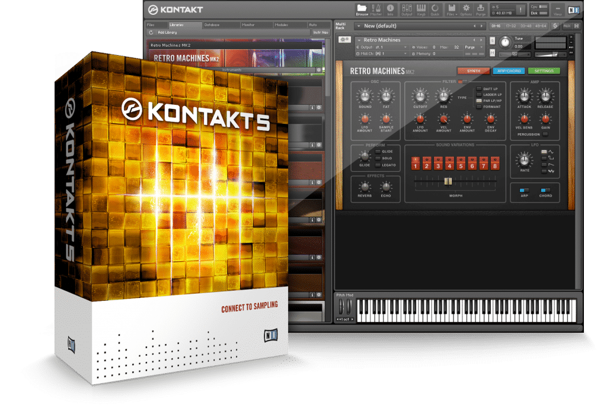607x408 pixels.
Task: Enable the Glide switch
Action: click(x=378, y=152)
